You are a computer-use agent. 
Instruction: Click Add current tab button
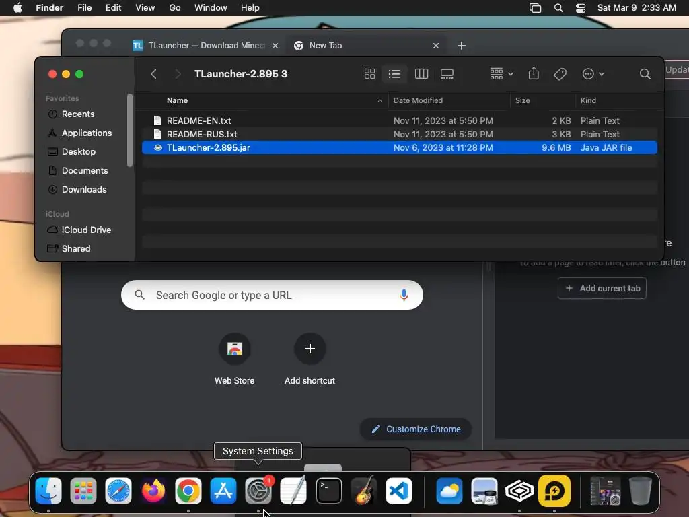pos(602,288)
